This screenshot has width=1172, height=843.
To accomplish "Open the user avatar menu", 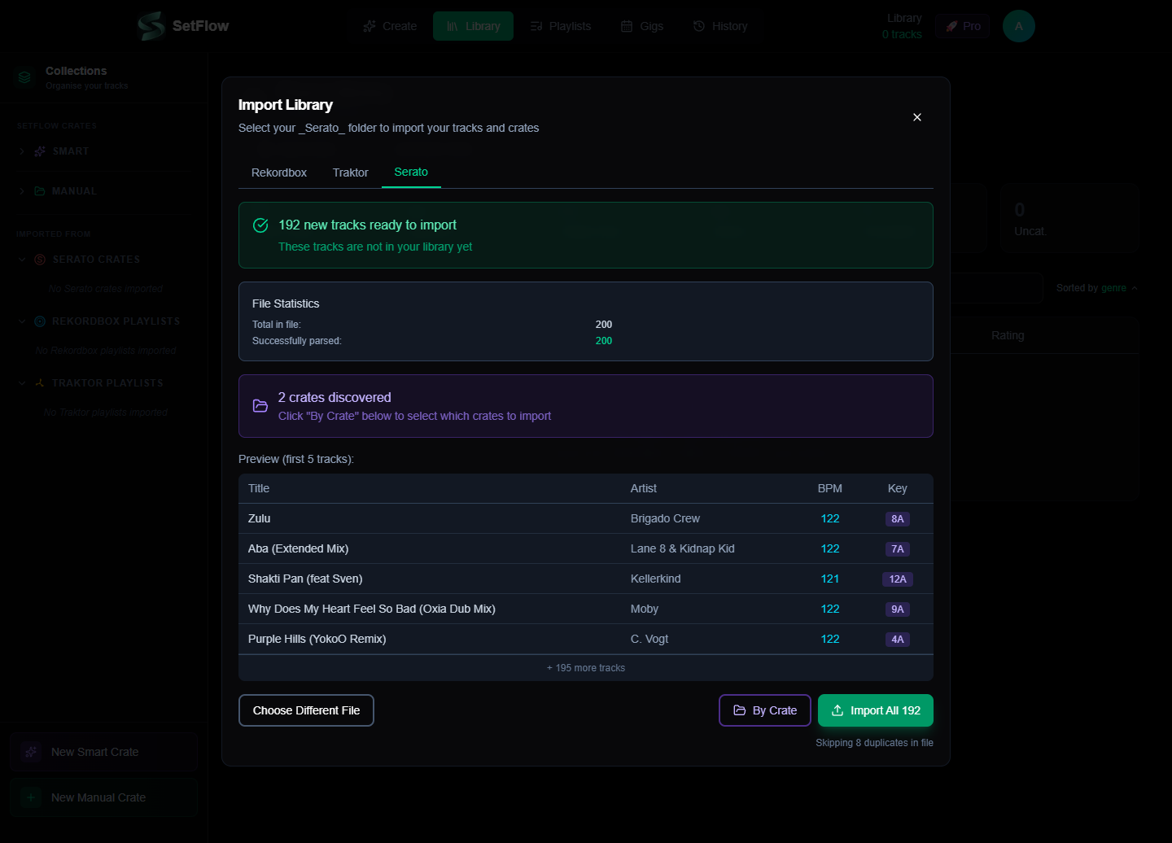I will click(x=1018, y=26).
